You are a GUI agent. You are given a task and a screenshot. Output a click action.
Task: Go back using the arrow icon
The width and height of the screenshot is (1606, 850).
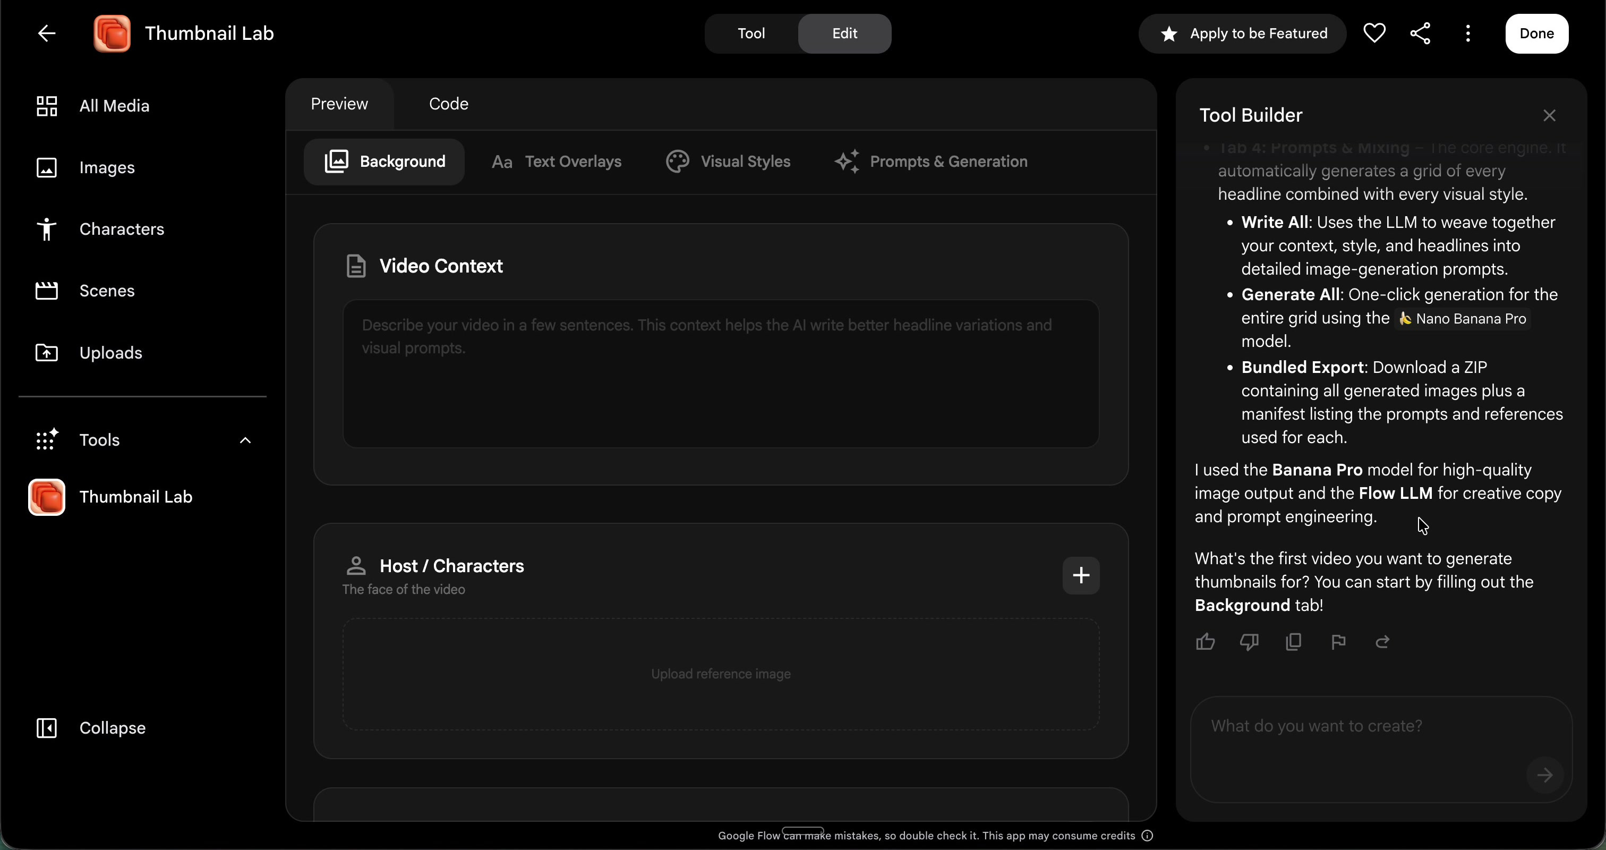(x=47, y=33)
